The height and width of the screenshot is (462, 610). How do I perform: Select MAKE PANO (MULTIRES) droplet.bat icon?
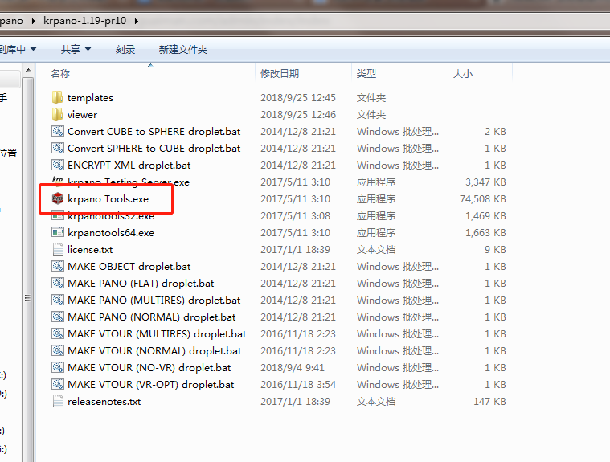click(58, 300)
